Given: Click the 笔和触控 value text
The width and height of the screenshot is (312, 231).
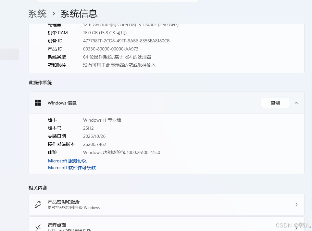Looking at the screenshot, I should (119, 65).
